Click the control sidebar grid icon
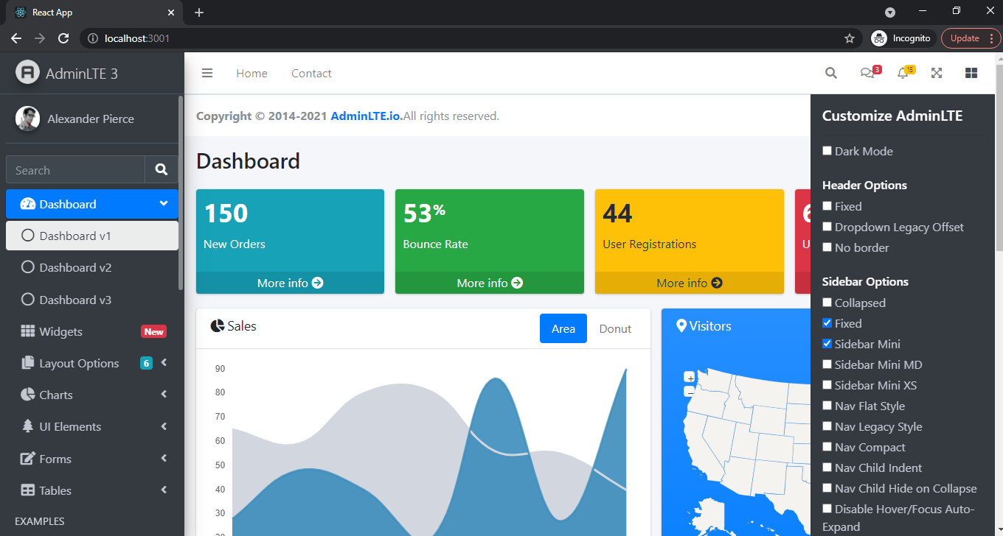The height and width of the screenshot is (536, 1003). coord(971,73)
